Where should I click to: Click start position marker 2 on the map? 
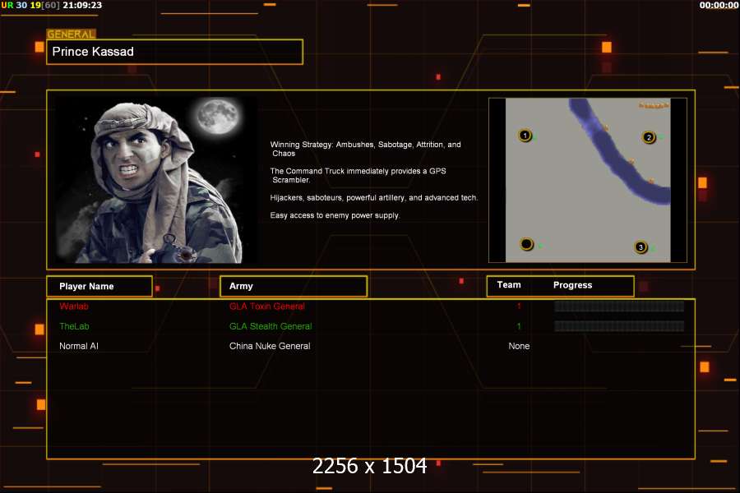coord(649,137)
